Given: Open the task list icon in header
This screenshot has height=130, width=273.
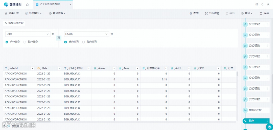Looking at the screenshot, I should [x=257, y=5].
